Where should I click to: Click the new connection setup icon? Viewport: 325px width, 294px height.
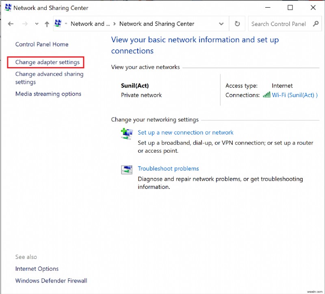coord(127,134)
